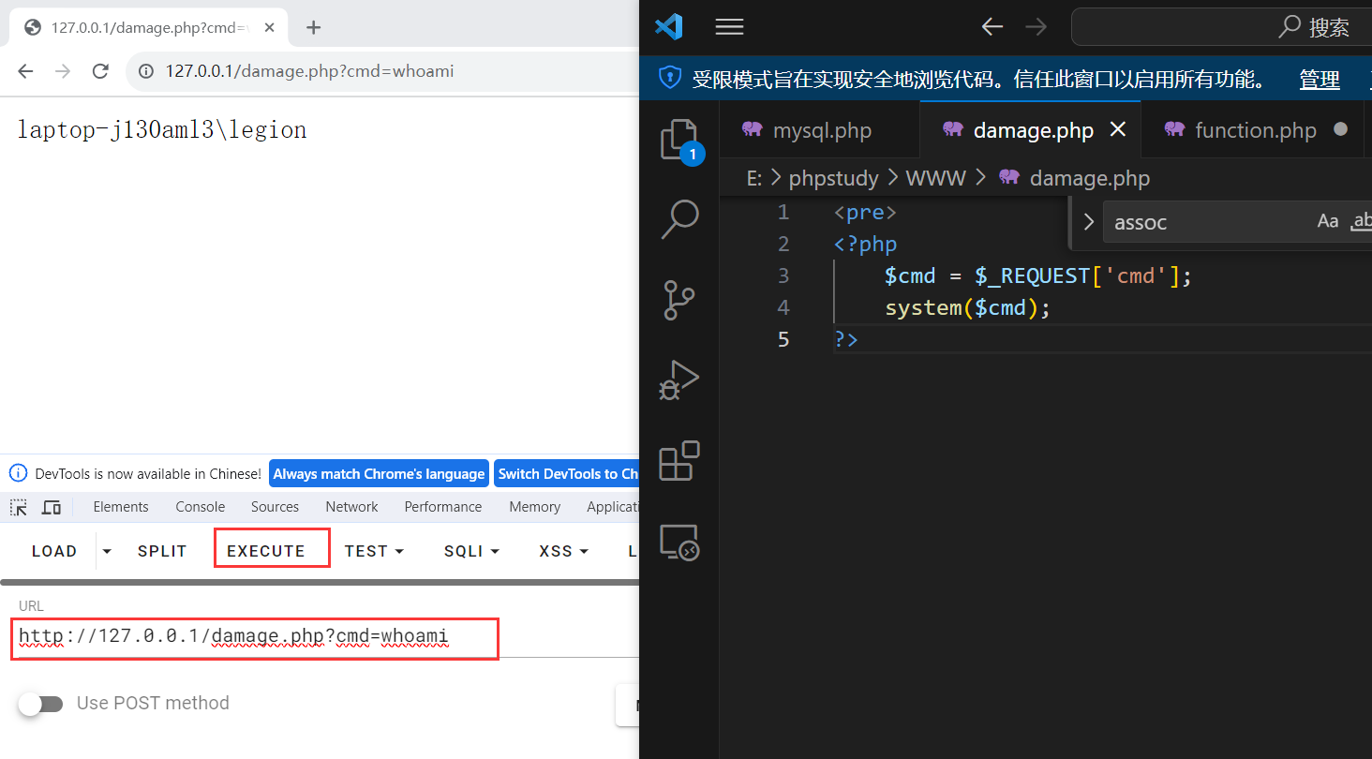1372x759 pixels.
Task: Select the Chrome tab 127.0.0.1/damage.php
Action: [x=150, y=27]
